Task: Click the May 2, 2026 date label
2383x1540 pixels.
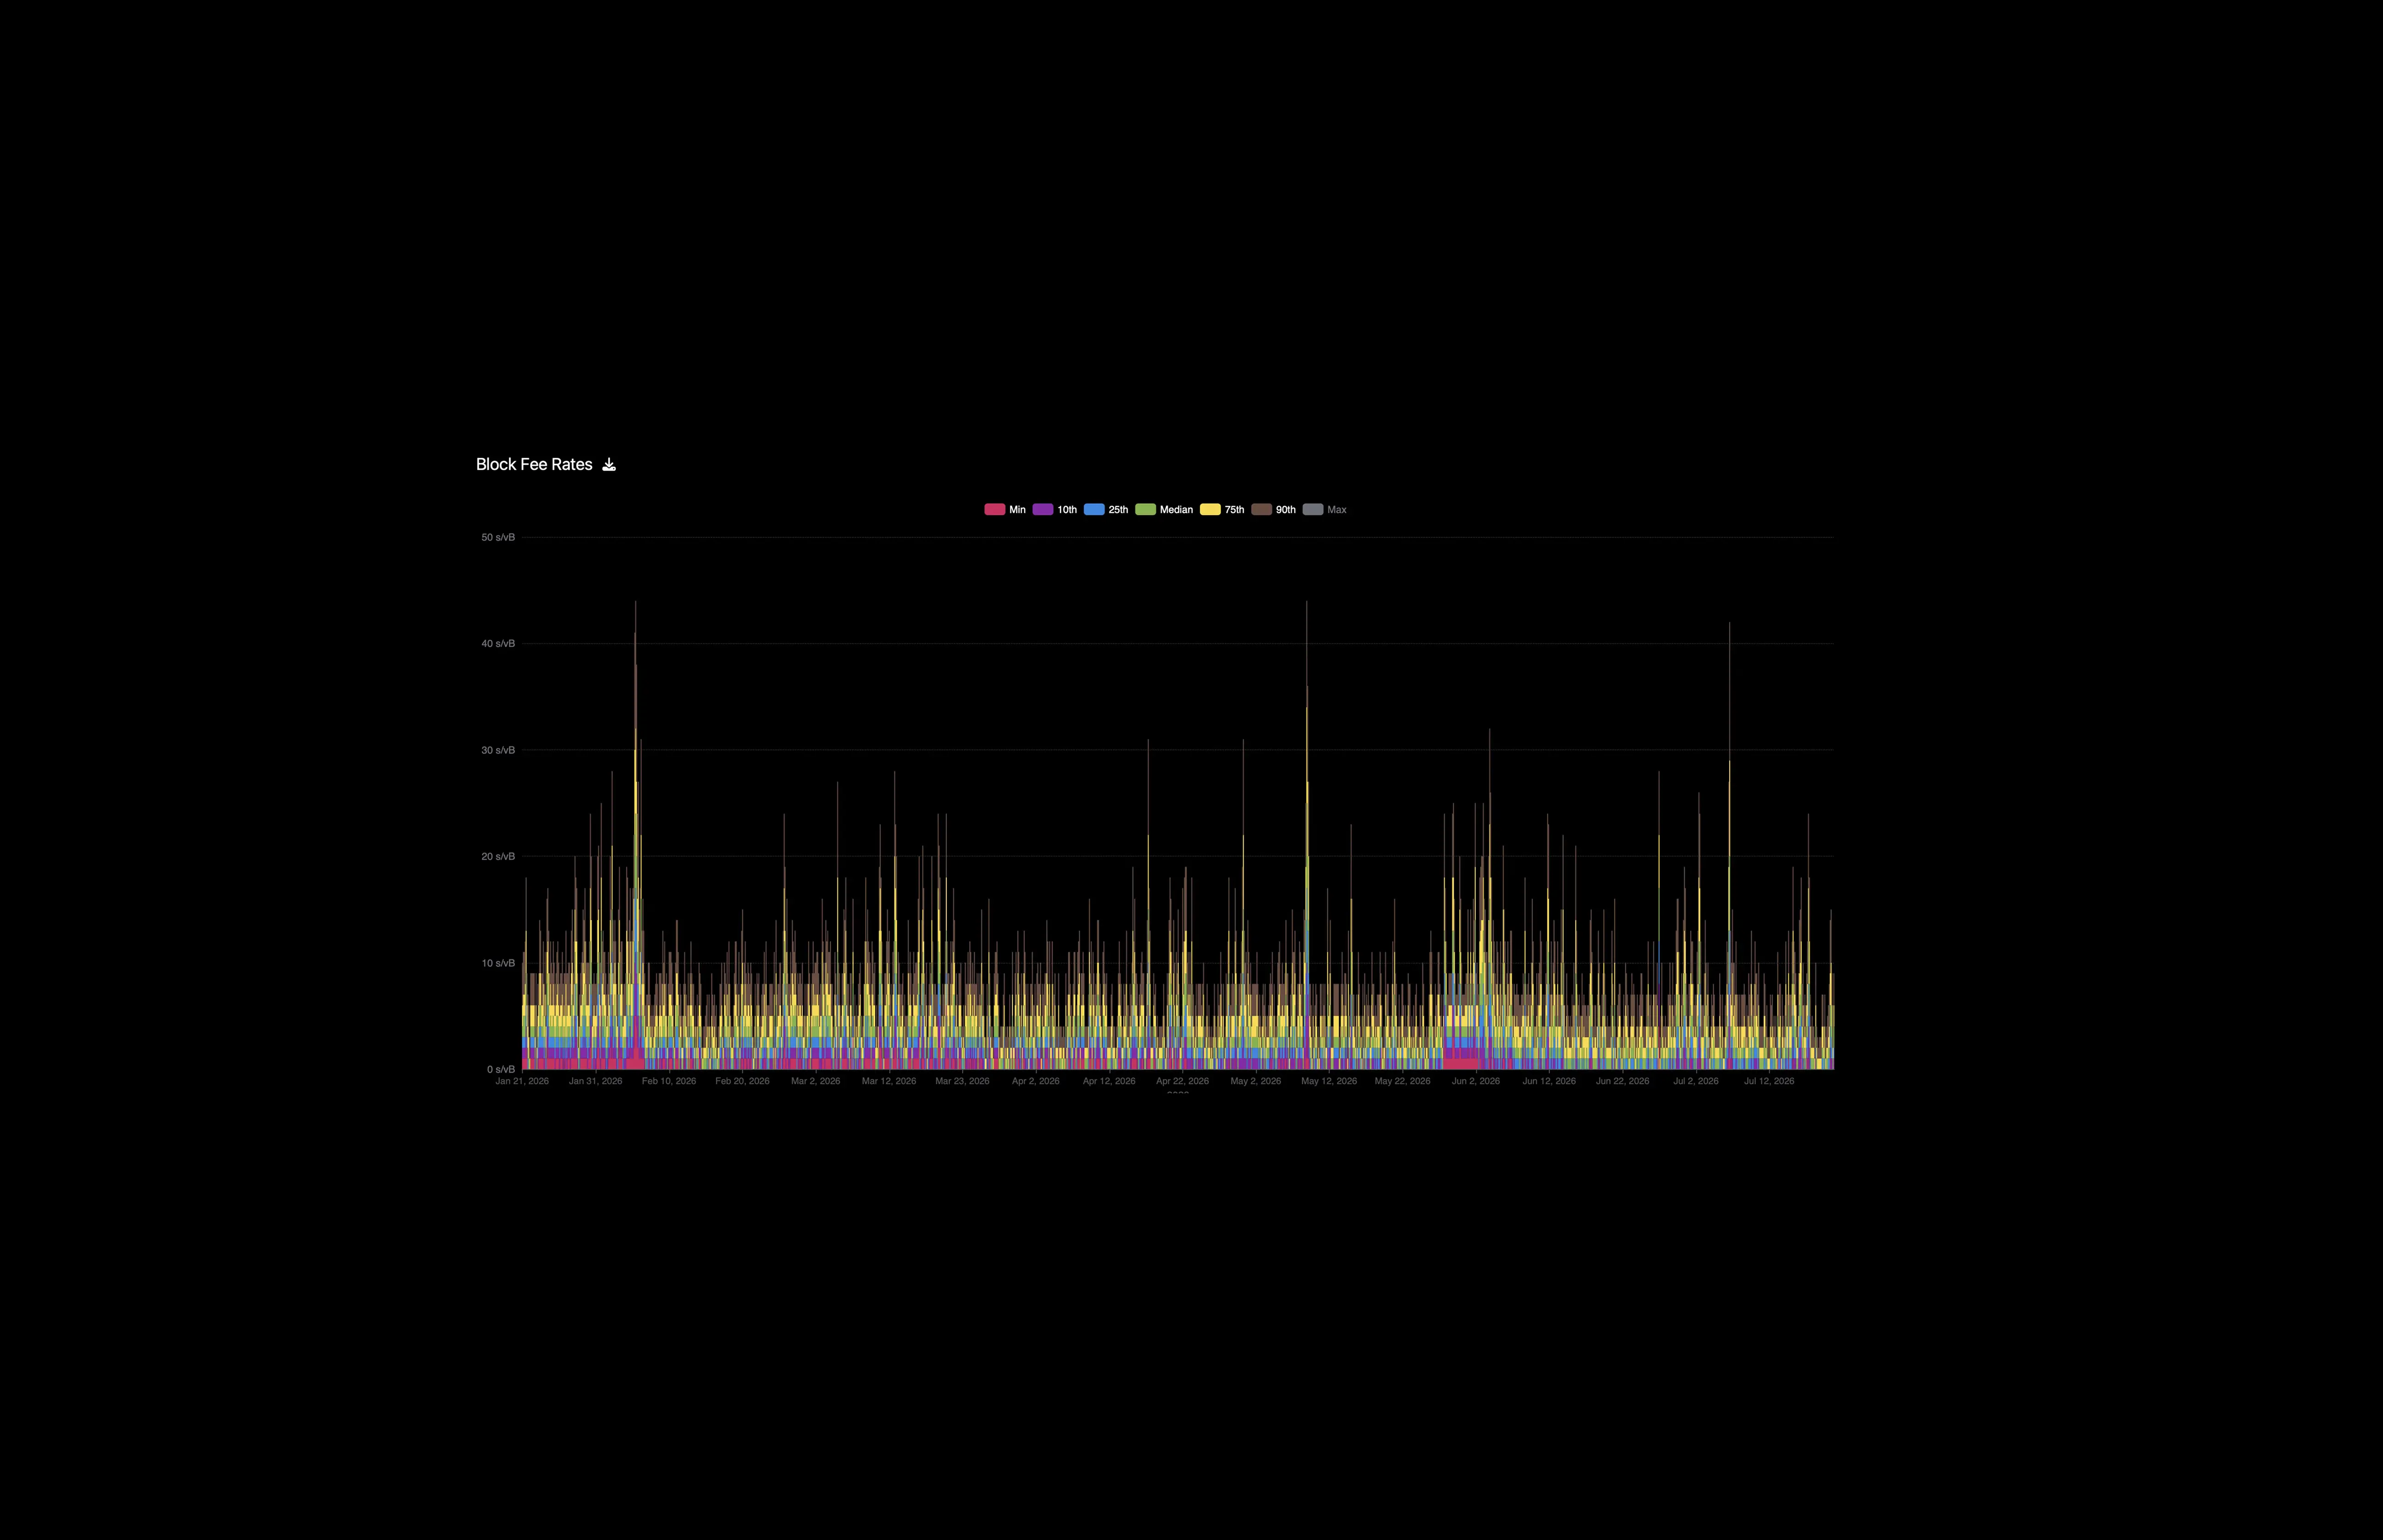Action: pos(1255,1081)
